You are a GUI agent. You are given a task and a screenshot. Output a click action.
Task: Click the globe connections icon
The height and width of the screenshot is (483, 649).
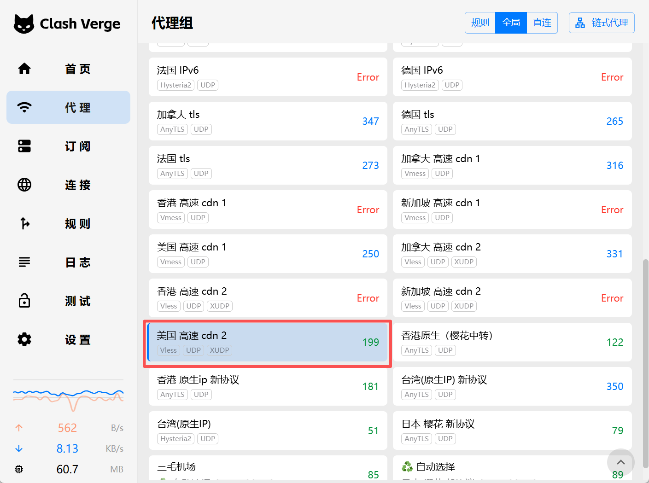(x=24, y=185)
